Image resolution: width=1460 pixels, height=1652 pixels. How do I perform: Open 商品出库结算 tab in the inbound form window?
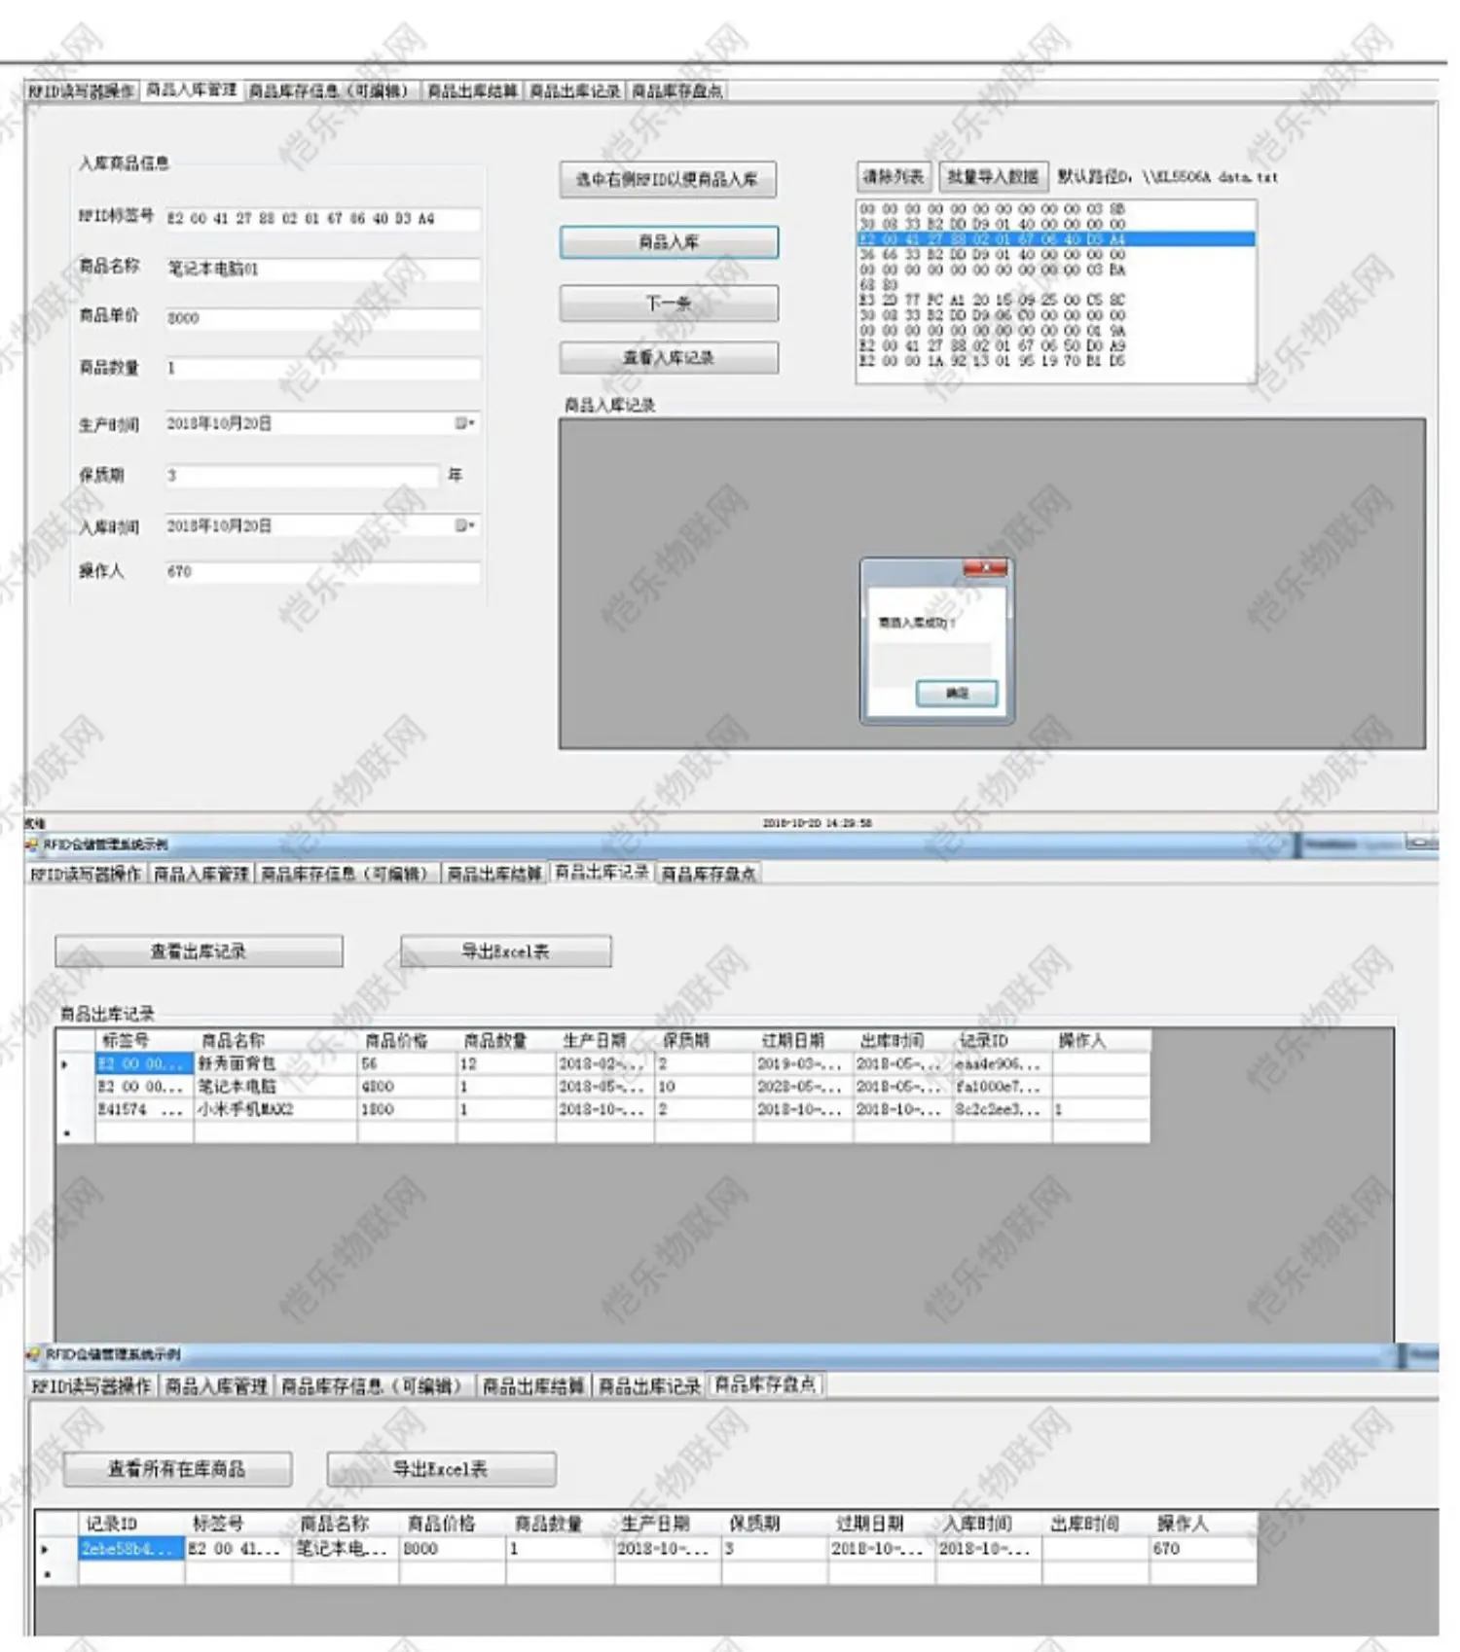[x=473, y=91]
